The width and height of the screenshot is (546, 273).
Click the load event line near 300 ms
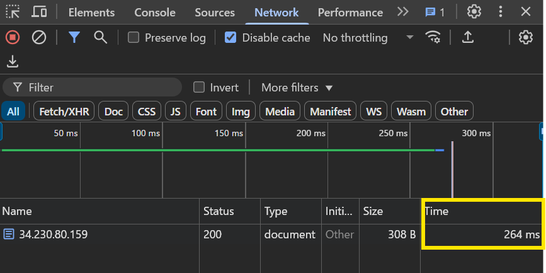pyautogui.click(x=452, y=170)
